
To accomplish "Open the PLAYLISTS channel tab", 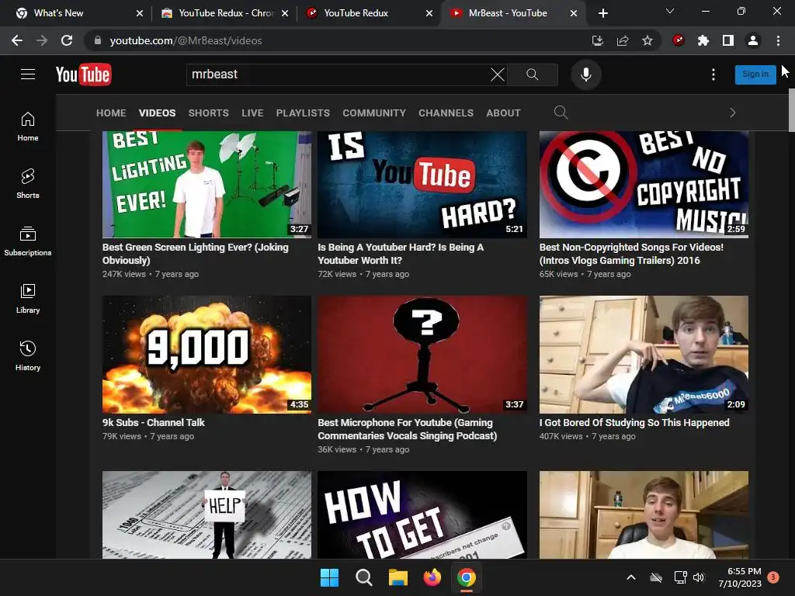I will (303, 113).
